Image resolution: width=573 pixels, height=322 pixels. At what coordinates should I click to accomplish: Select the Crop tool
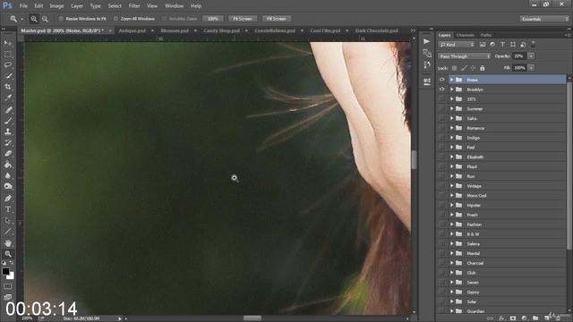pyautogui.click(x=8, y=87)
